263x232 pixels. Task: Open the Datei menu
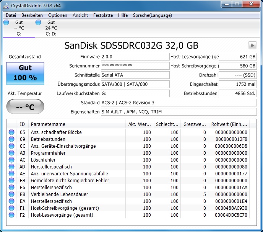coord(11,15)
